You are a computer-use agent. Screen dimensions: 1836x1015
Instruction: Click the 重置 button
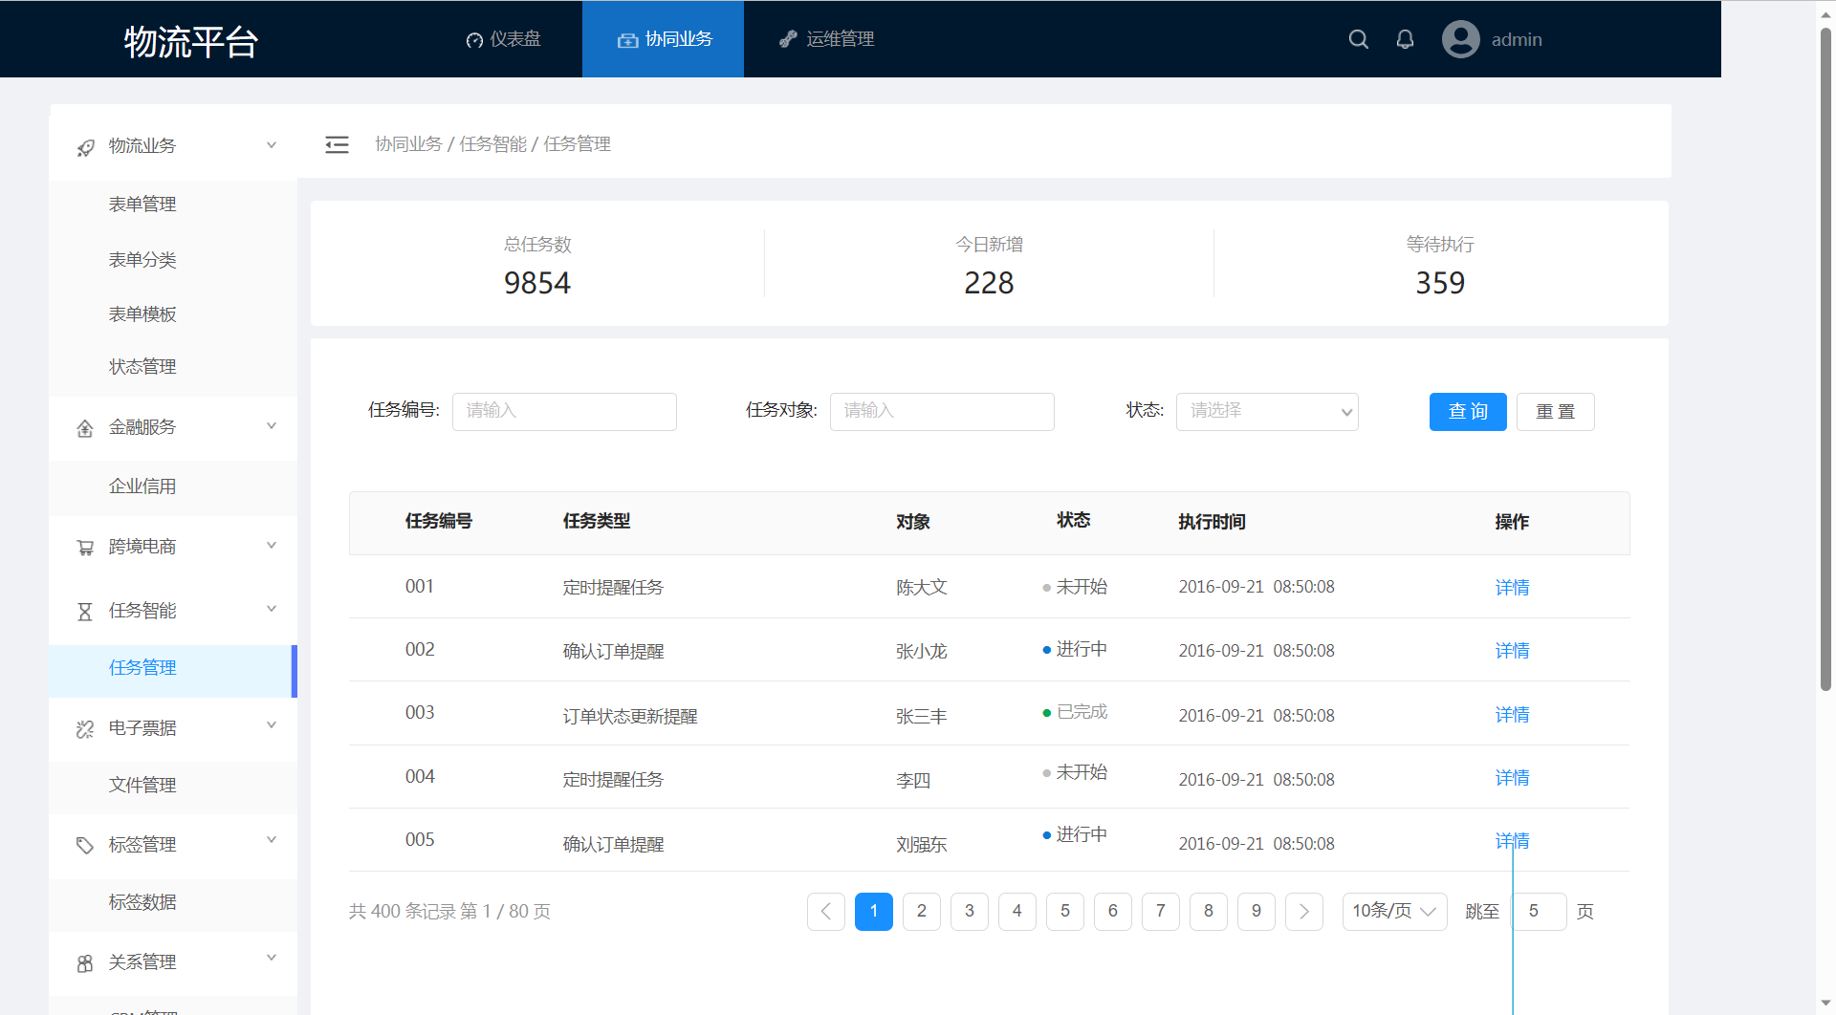[1555, 412]
